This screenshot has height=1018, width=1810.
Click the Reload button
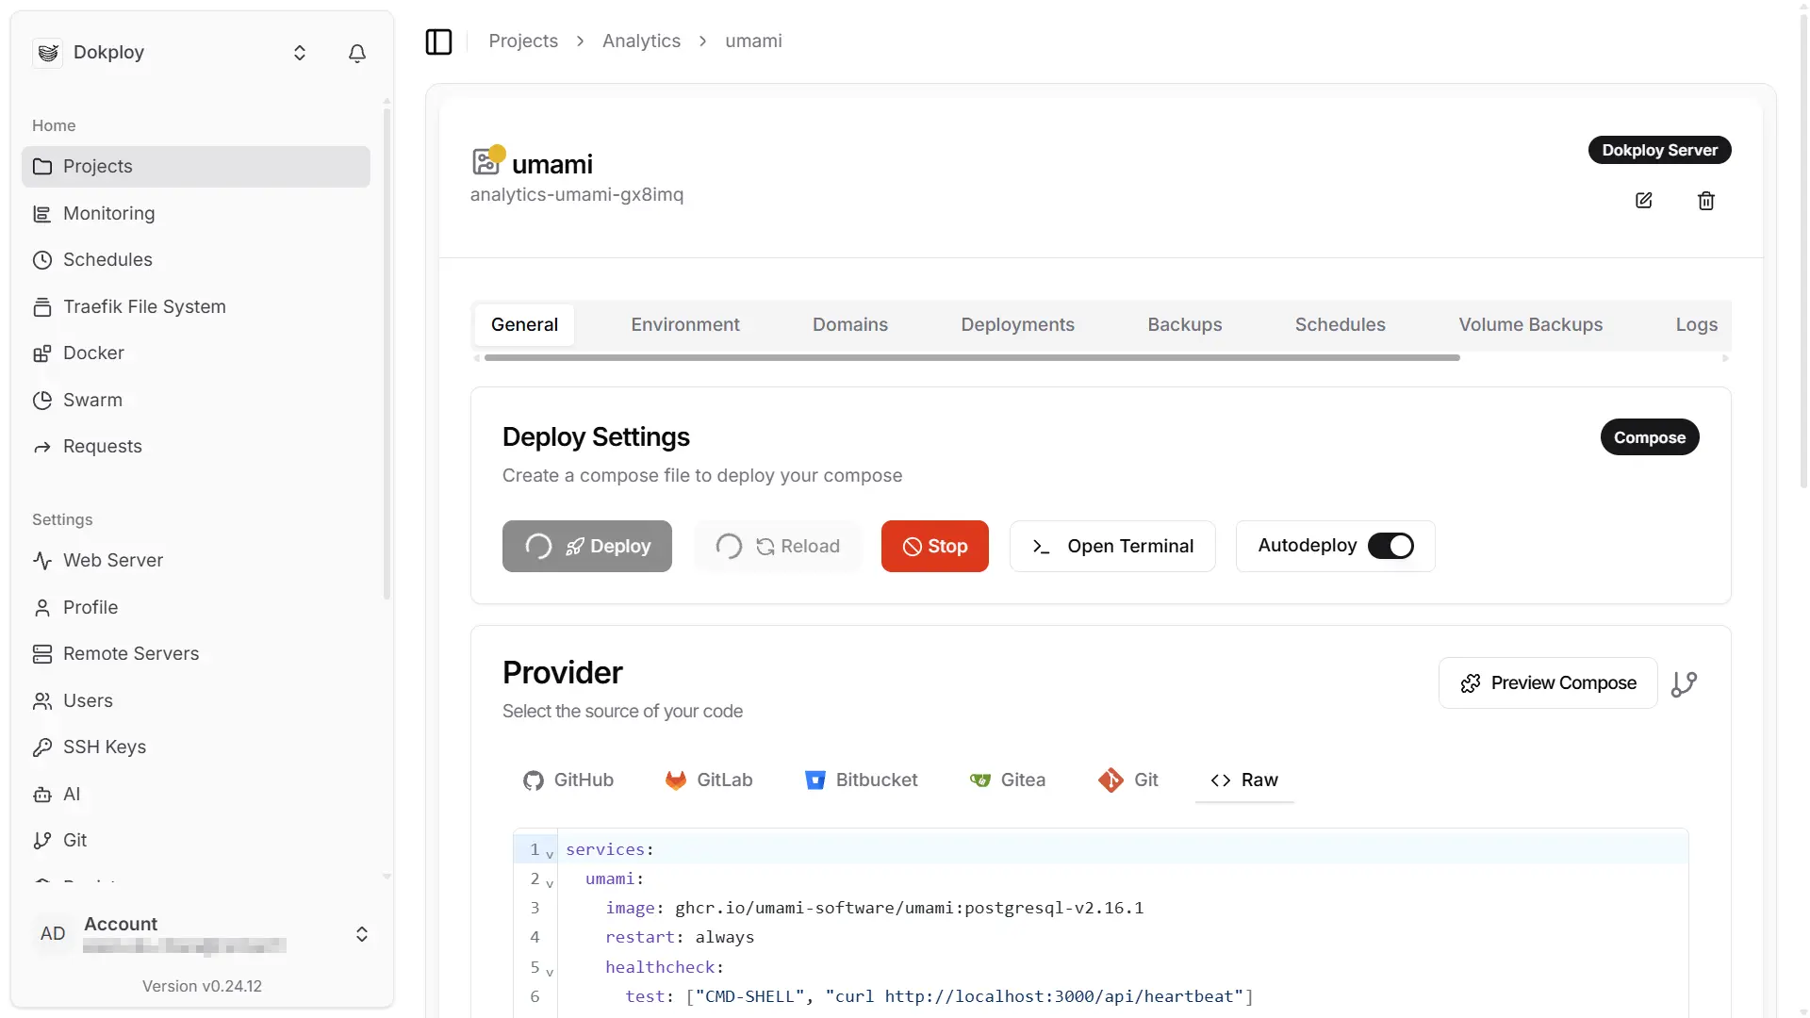pos(778,546)
